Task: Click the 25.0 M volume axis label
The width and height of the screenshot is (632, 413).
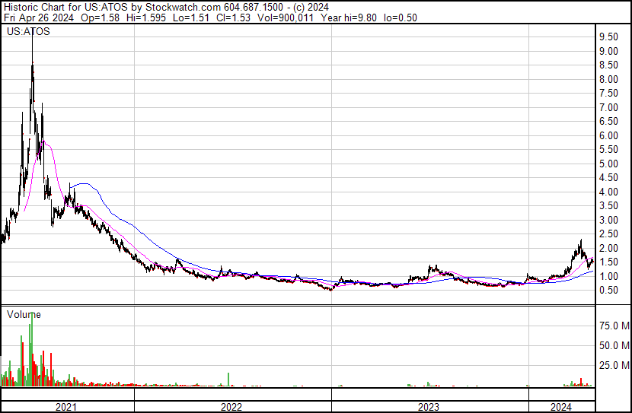Action: coord(613,366)
